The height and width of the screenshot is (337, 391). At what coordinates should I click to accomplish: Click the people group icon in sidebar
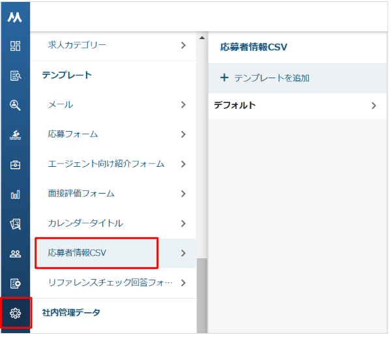click(15, 254)
